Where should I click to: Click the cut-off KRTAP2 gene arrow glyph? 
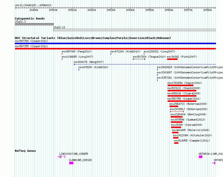click(214, 163)
